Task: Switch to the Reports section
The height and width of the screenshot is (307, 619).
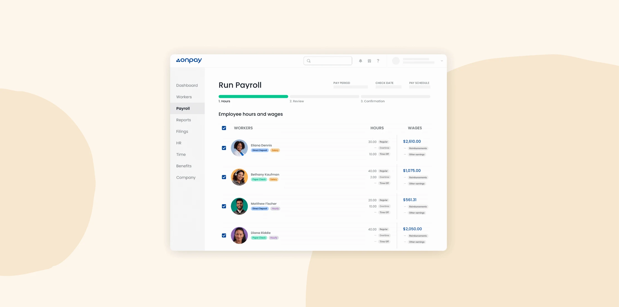Action: click(184, 120)
